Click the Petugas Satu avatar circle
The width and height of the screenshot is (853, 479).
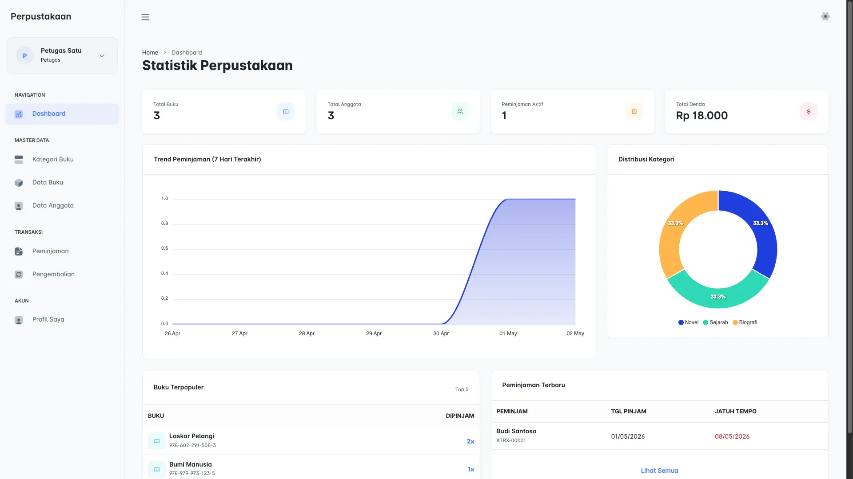(25, 55)
